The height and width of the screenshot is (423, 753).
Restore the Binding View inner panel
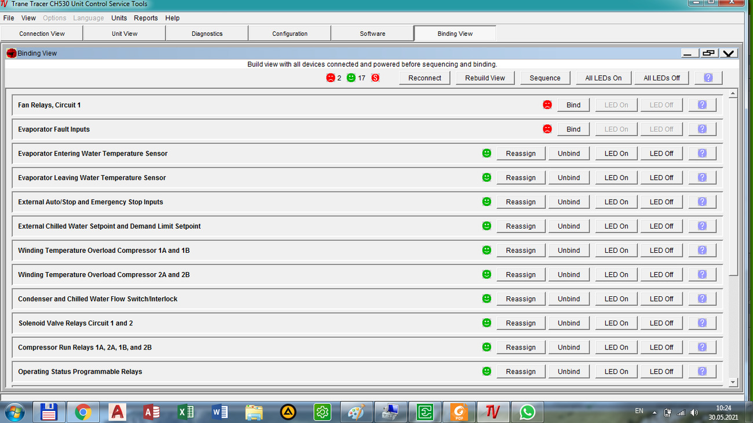(x=708, y=53)
